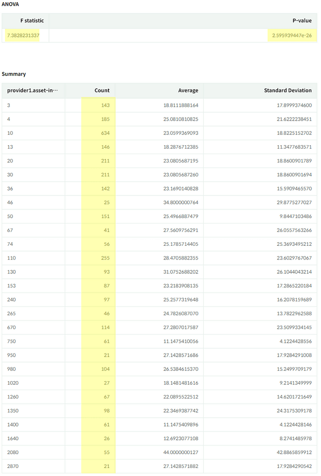Image resolution: width=321 pixels, height=476 pixels.
Task: Select count value 146
Action: [x=105, y=147]
